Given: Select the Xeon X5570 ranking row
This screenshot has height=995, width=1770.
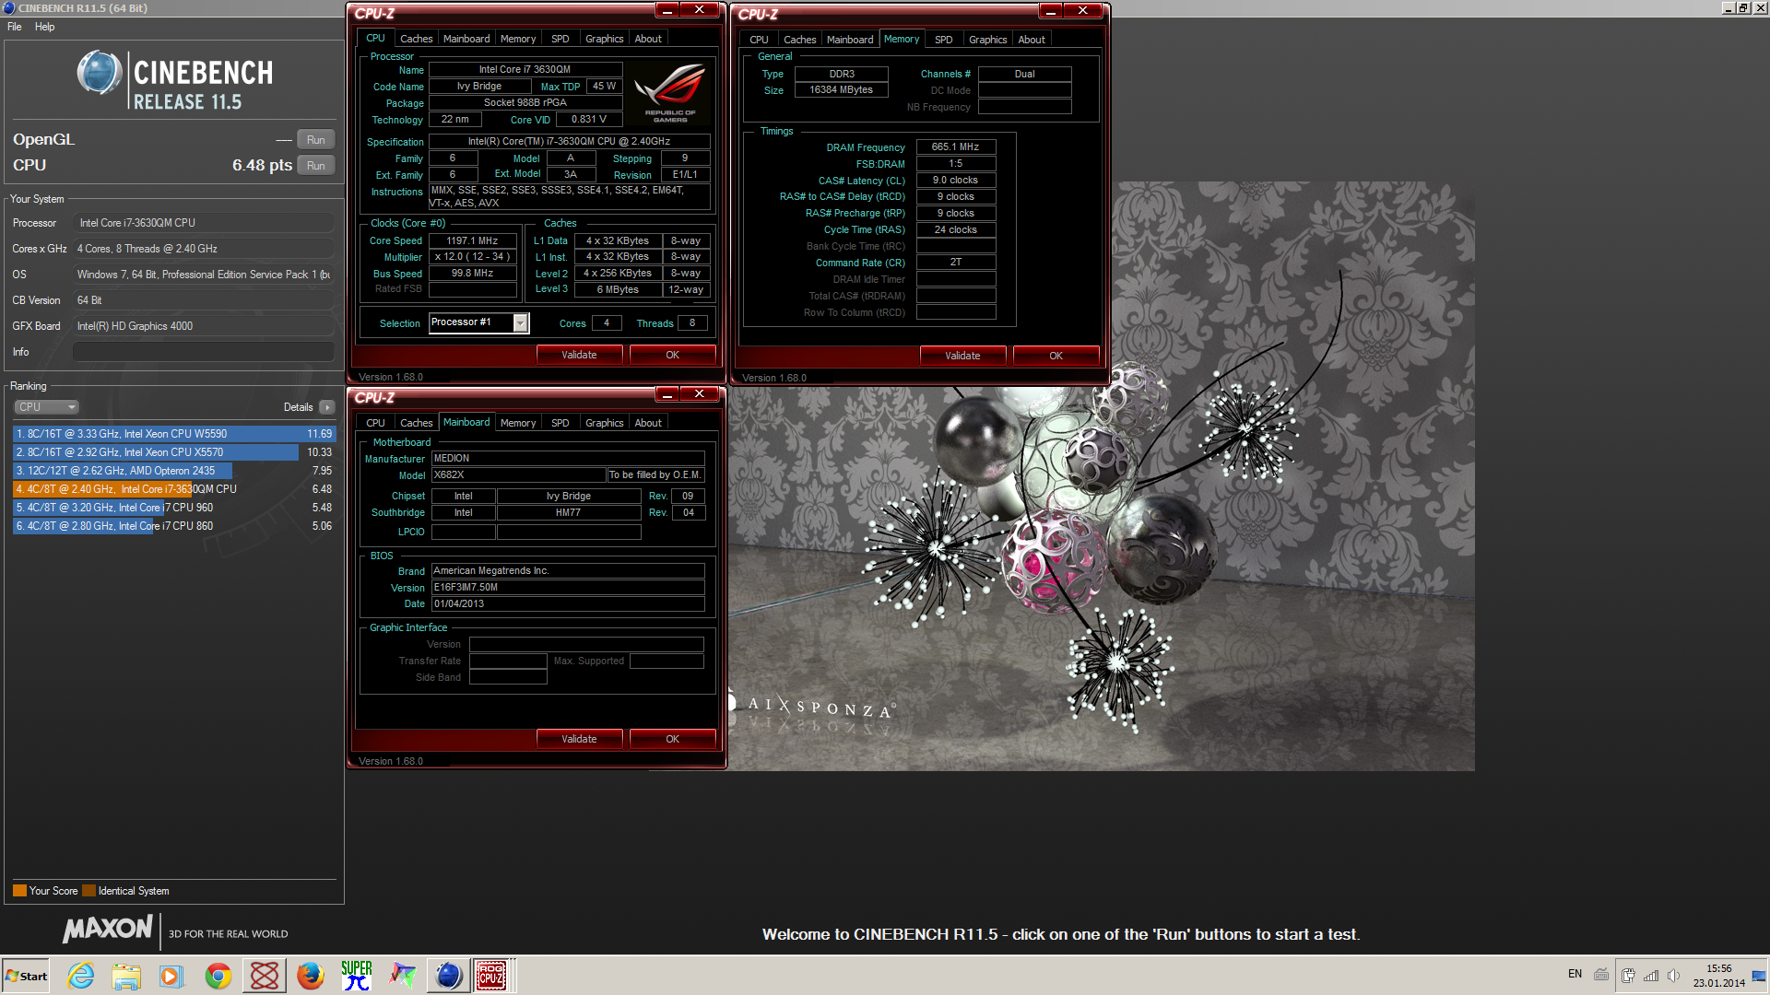Looking at the screenshot, I should (x=174, y=452).
